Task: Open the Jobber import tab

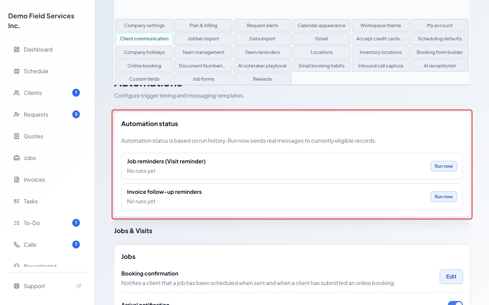Action: pyautogui.click(x=203, y=39)
